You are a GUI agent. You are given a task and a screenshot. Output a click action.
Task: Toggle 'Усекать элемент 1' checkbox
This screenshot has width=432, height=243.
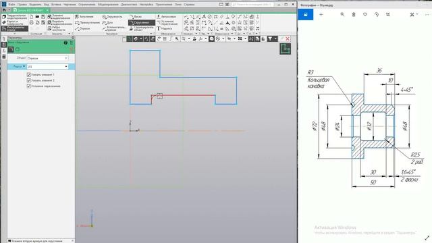pyautogui.click(x=28, y=75)
